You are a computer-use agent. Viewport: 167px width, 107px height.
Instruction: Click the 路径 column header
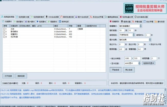tap(61, 26)
